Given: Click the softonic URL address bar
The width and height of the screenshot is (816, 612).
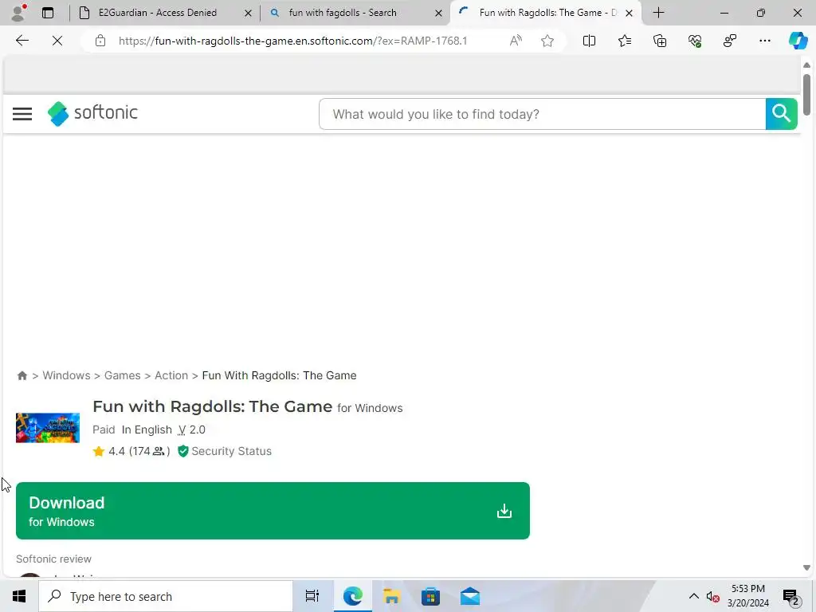Looking at the screenshot, I should point(292,41).
